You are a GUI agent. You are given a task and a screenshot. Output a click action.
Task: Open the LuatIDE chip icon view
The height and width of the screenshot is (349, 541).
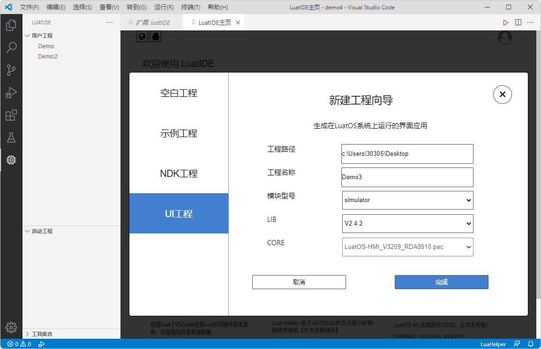point(11,160)
